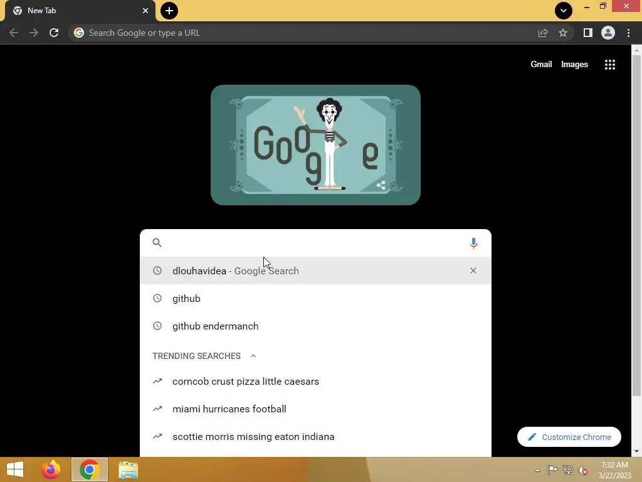This screenshot has height=482, width=642.
Task: Click the share icon on the Google Doodle
Action: pos(381,185)
